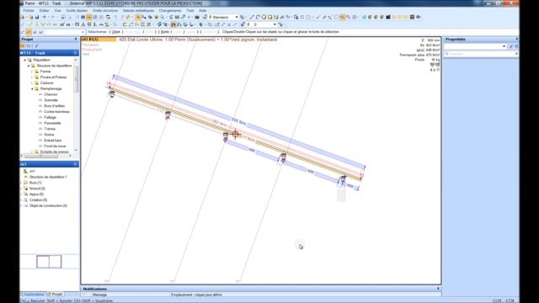This screenshot has height=303, width=539.
Task: Toggle the orange highlighted icon beside selection filter
Action: 29,32
